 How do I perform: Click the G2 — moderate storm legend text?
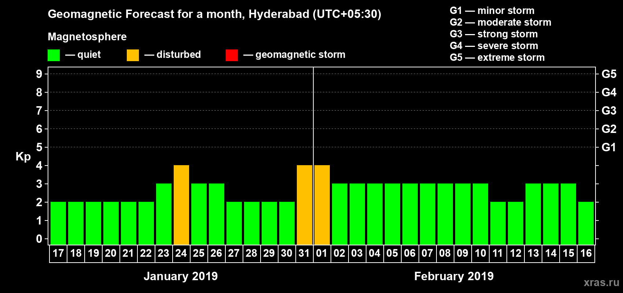(x=501, y=22)
